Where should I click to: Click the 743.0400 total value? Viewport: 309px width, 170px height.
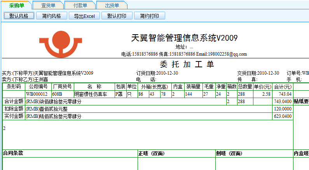tap(283, 102)
